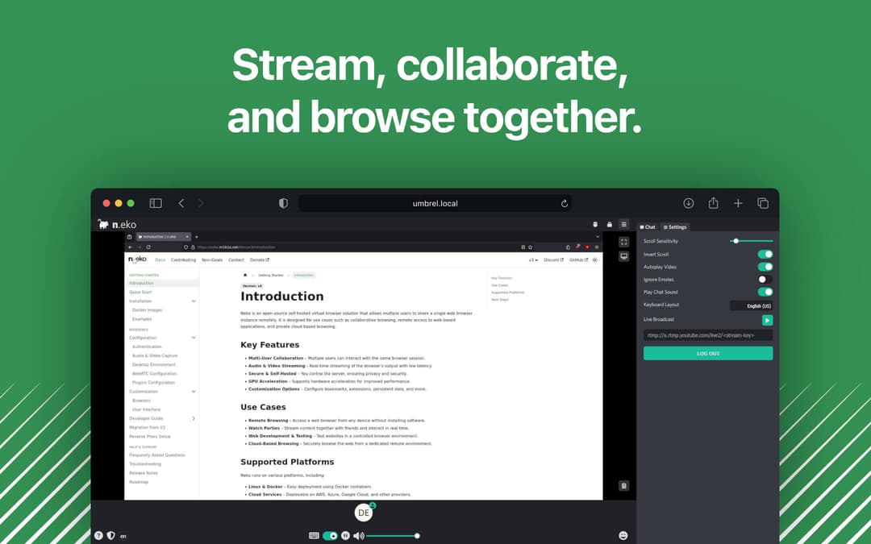
Task: Open a new Safari tab with plus icon
Action: [738, 203]
